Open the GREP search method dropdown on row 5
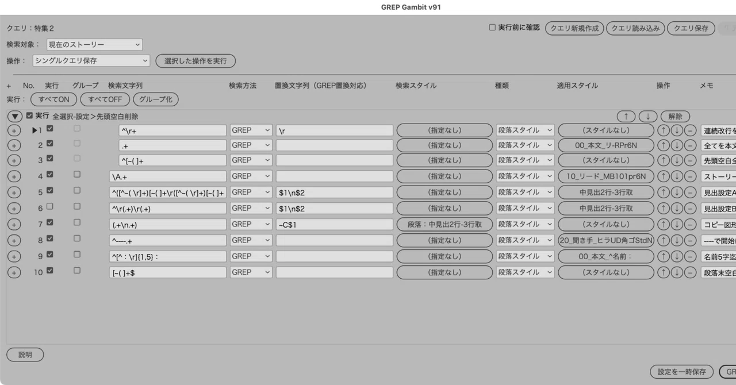This screenshot has height=385, width=736. [x=251, y=192]
